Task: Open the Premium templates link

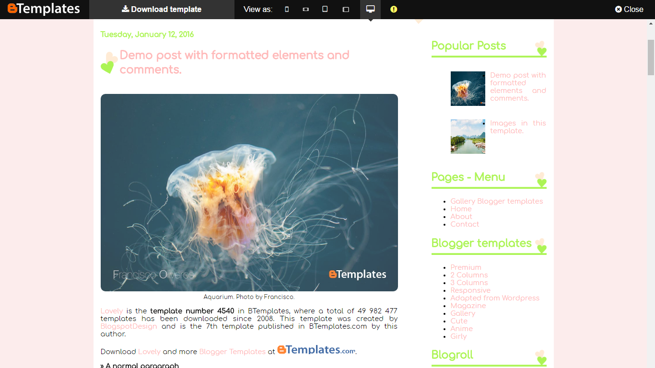Action: point(466,267)
